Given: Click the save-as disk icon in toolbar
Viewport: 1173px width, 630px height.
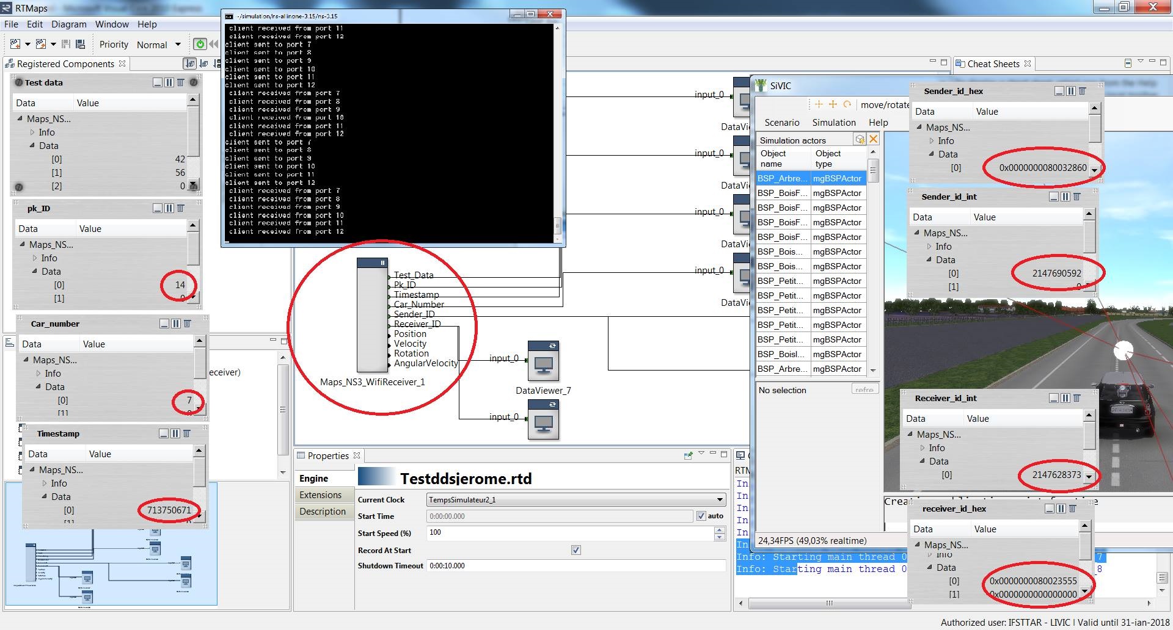Looking at the screenshot, I should [81, 44].
